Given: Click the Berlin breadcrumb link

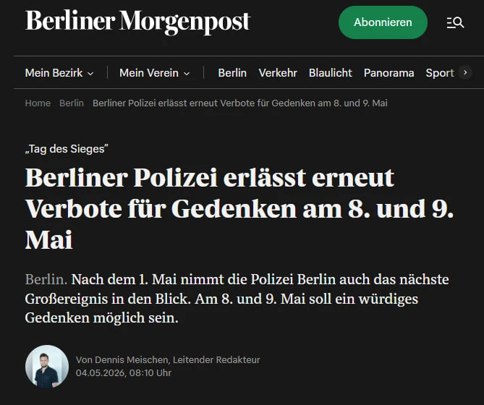Looking at the screenshot, I should [72, 103].
